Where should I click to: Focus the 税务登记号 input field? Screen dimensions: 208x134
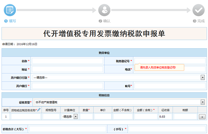[170, 61]
